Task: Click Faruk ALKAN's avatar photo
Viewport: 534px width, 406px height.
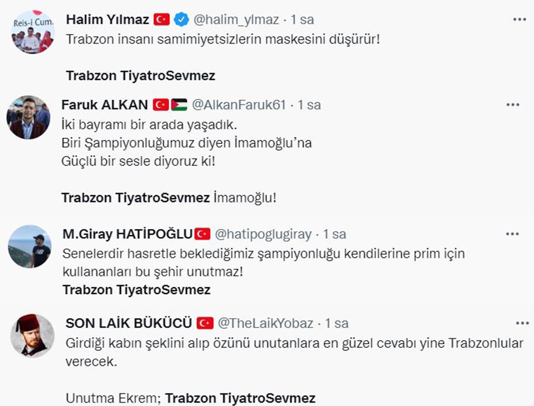Action: pos(28,117)
